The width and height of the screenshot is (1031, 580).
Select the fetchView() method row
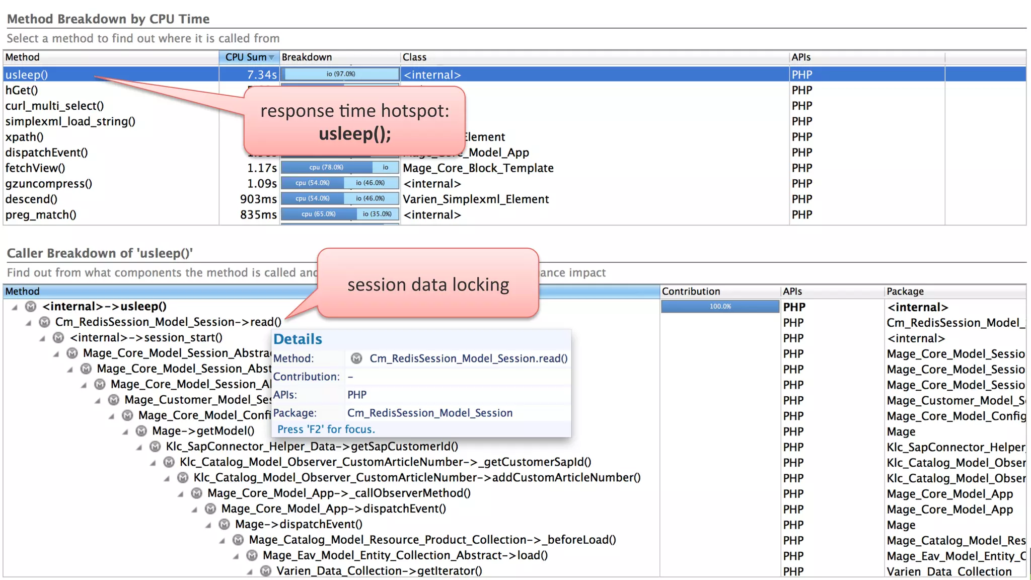514,168
